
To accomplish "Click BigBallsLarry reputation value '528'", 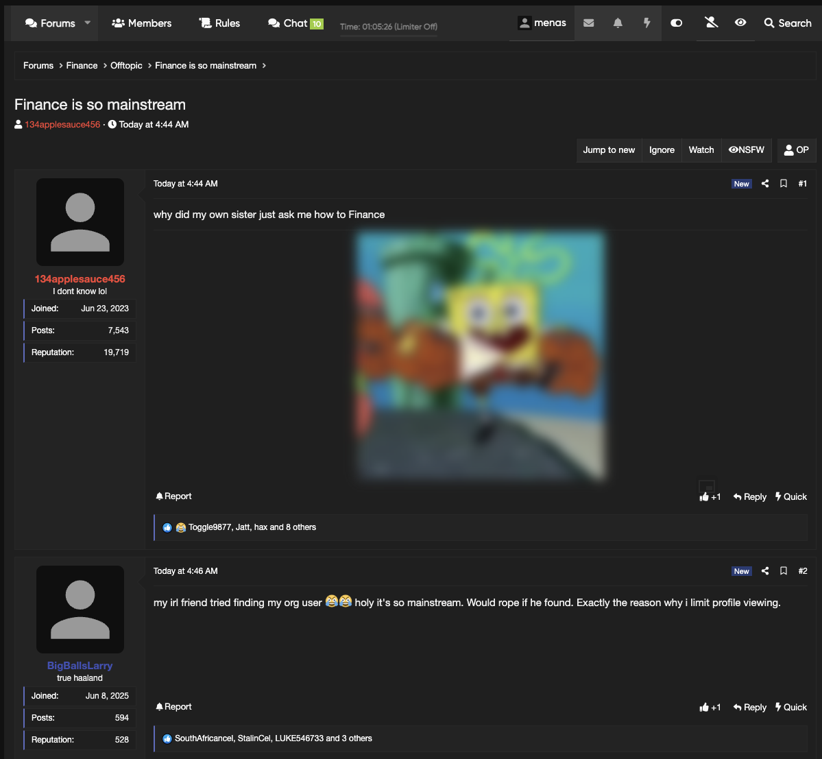I will click(x=121, y=740).
